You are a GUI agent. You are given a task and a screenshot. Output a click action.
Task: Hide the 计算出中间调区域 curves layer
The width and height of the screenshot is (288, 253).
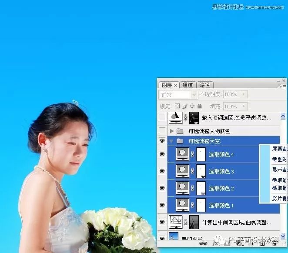(162, 222)
